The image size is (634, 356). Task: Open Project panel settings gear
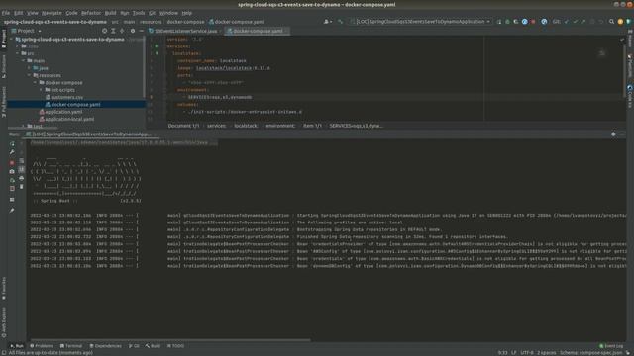pos(133,31)
